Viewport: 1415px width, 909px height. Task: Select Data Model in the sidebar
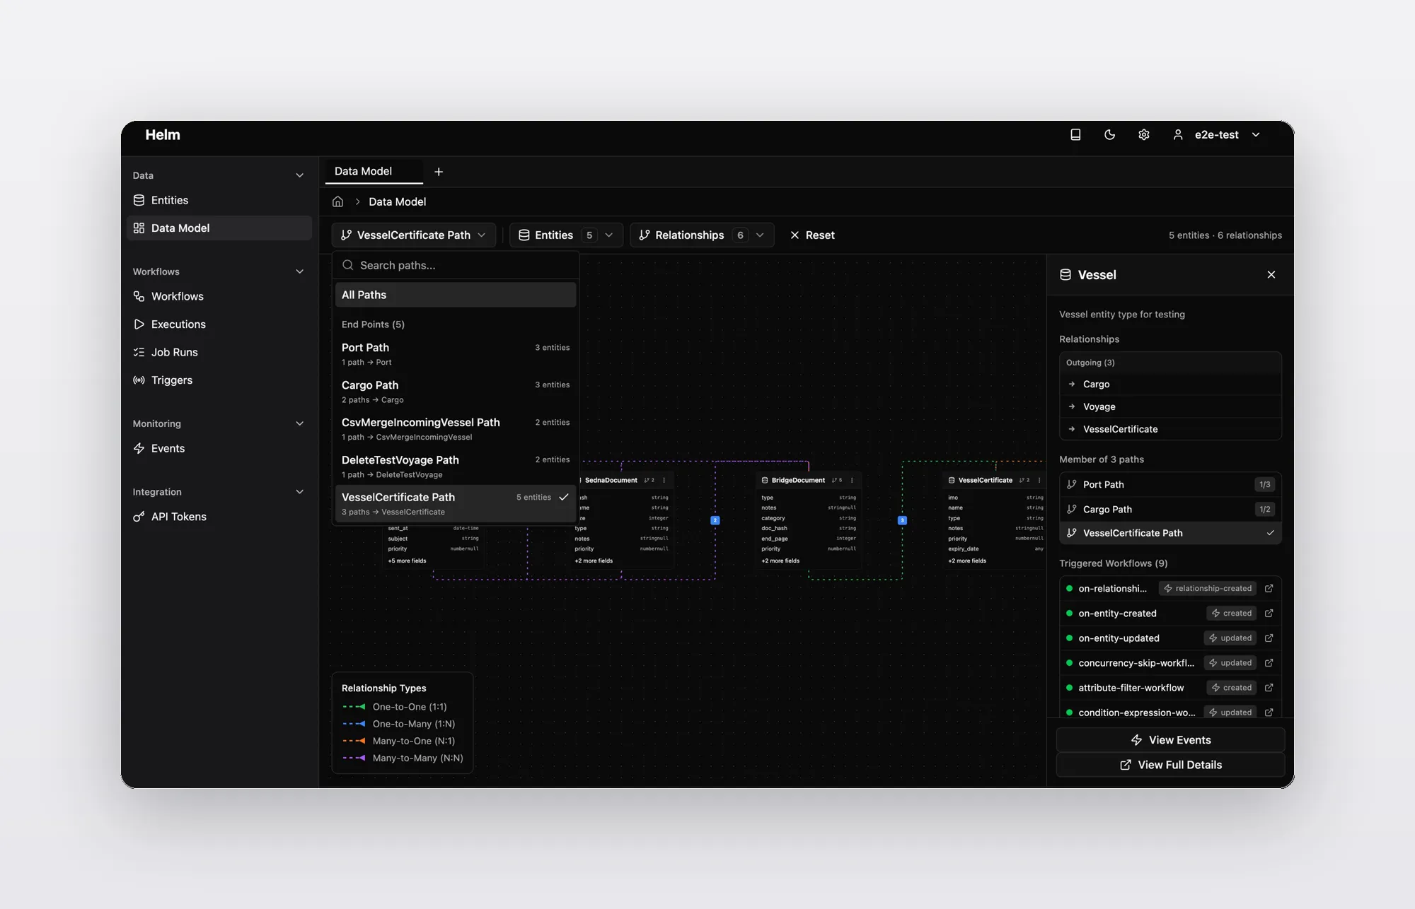219,228
